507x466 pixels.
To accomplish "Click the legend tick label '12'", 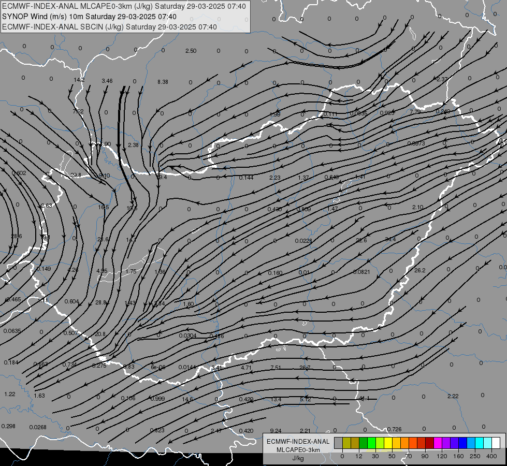I will 359,456.
